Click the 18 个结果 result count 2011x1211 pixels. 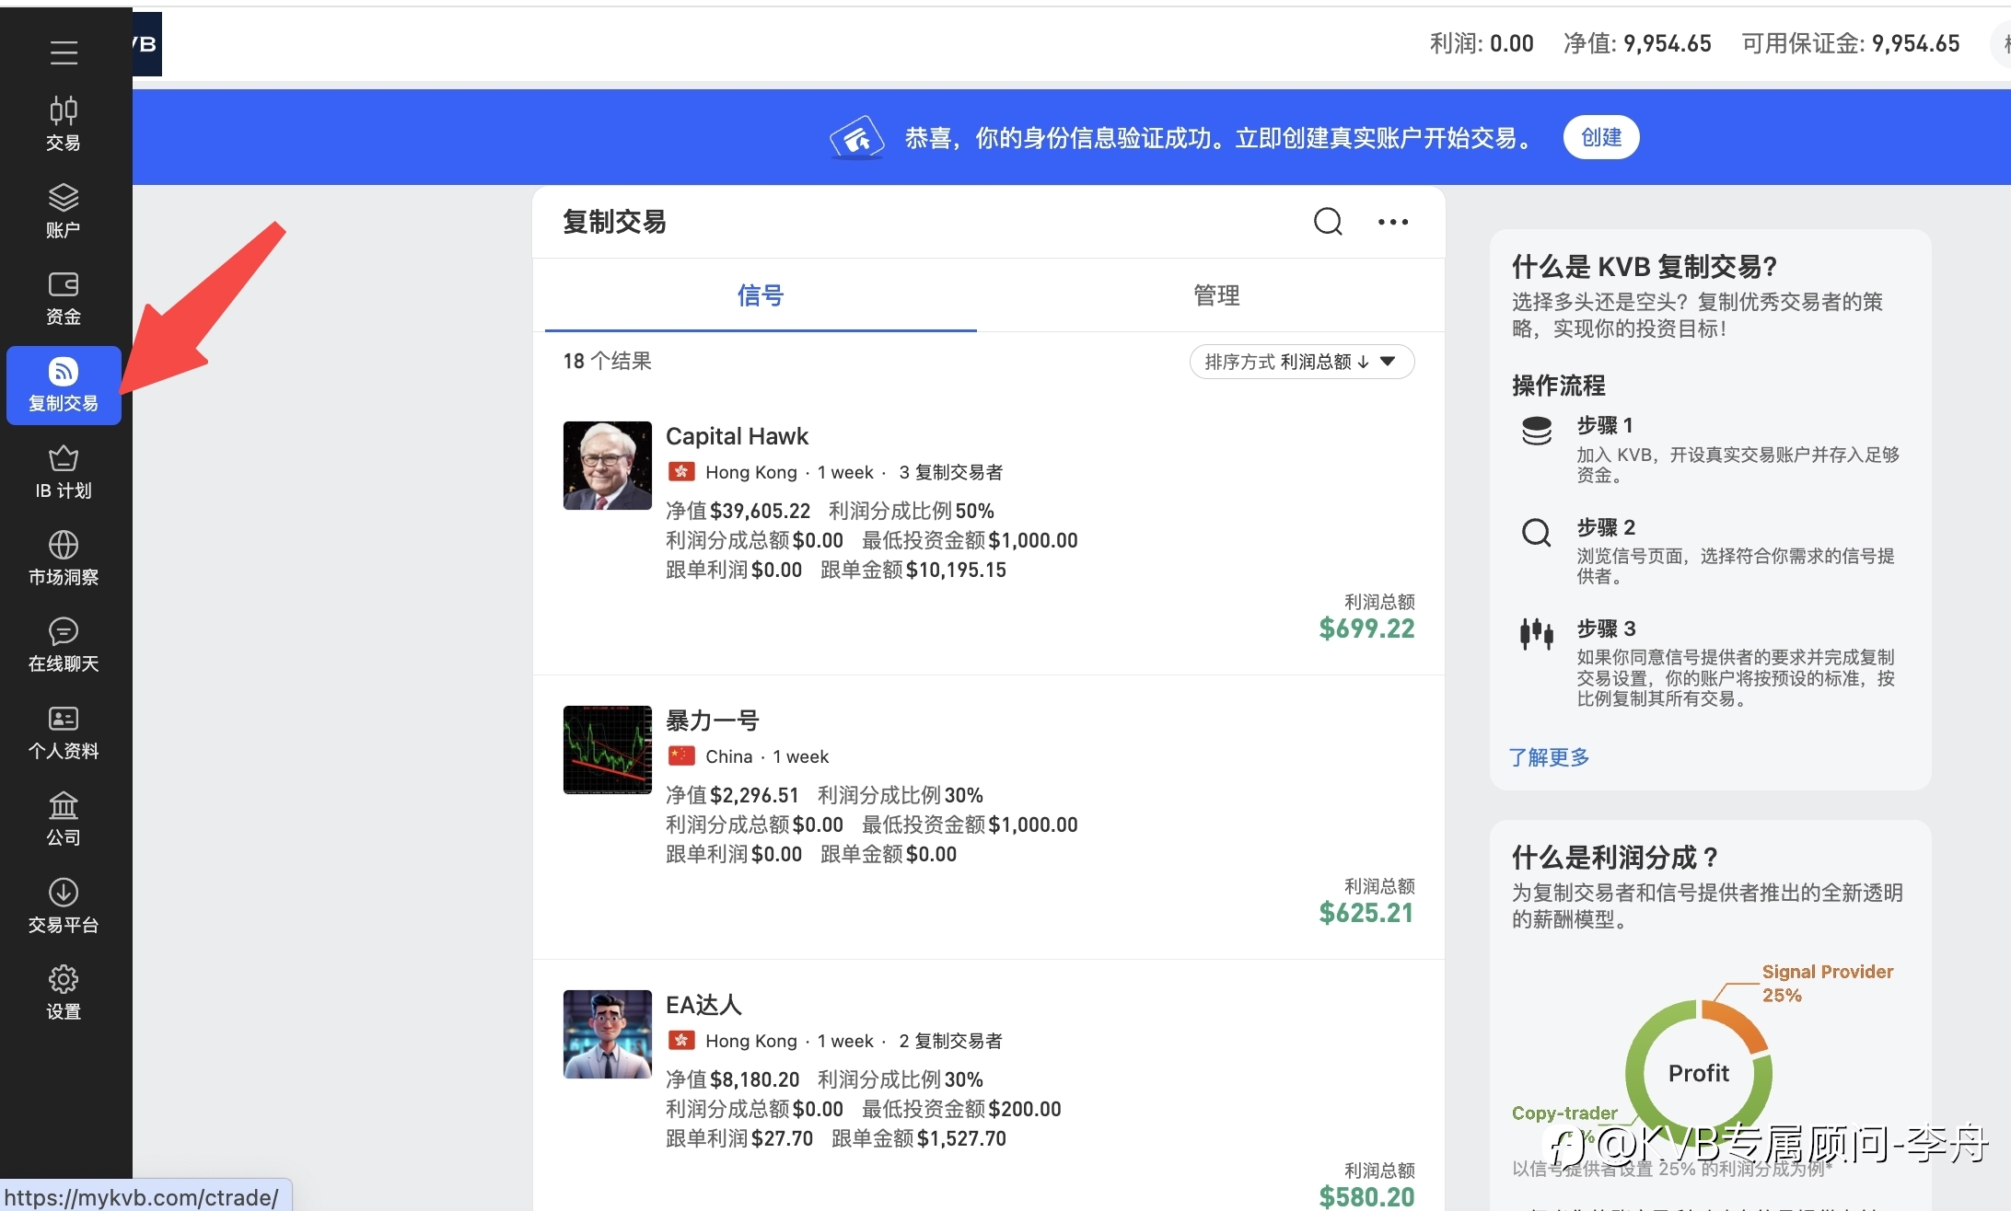pos(608,361)
